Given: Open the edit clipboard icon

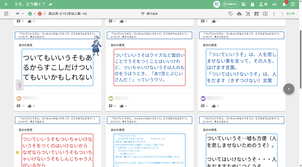Looking at the screenshot, I should pyautogui.click(x=6, y=14).
